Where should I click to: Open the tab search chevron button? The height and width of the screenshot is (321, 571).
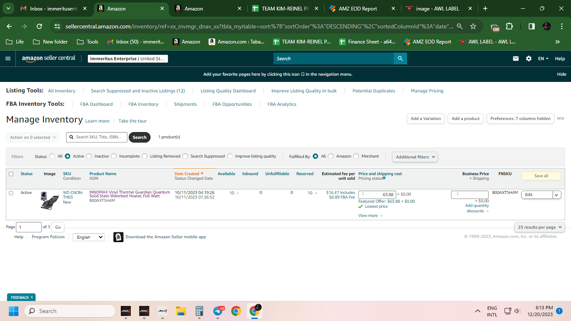pyautogui.click(x=9, y=8)
